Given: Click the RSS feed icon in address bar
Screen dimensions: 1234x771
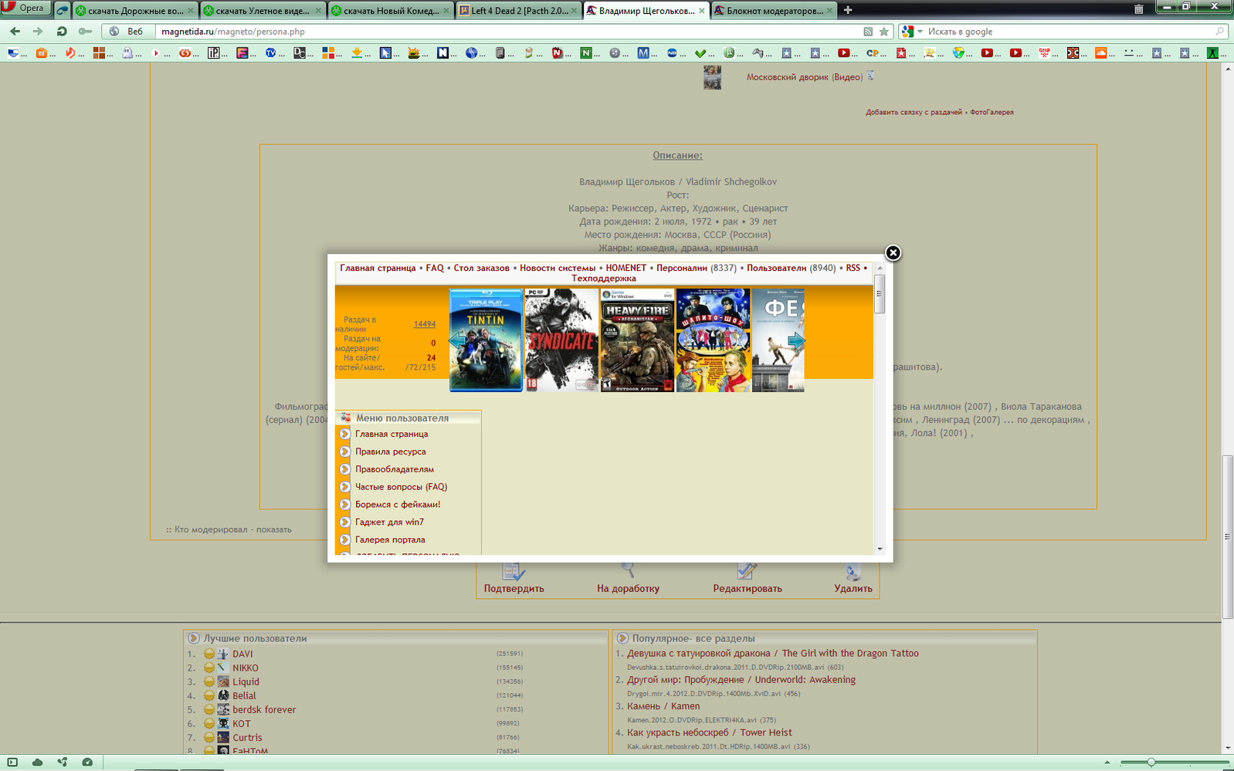Looking at the screenshot, I should tap(868, 32).
